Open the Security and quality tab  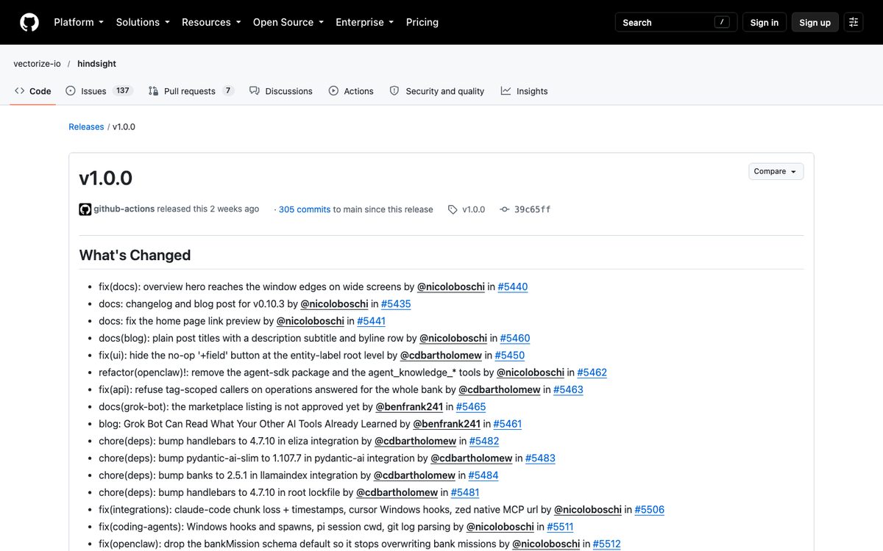[x=436, y=91]
